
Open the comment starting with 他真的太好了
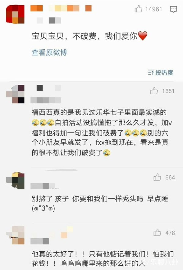coord(103,259)
